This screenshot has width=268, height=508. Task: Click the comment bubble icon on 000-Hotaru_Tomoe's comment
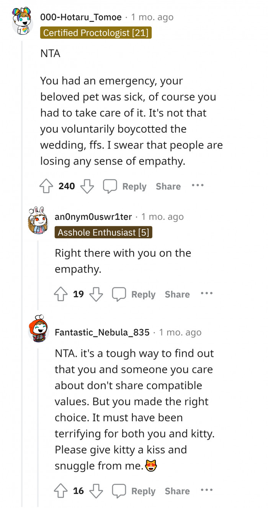point(109,186)
